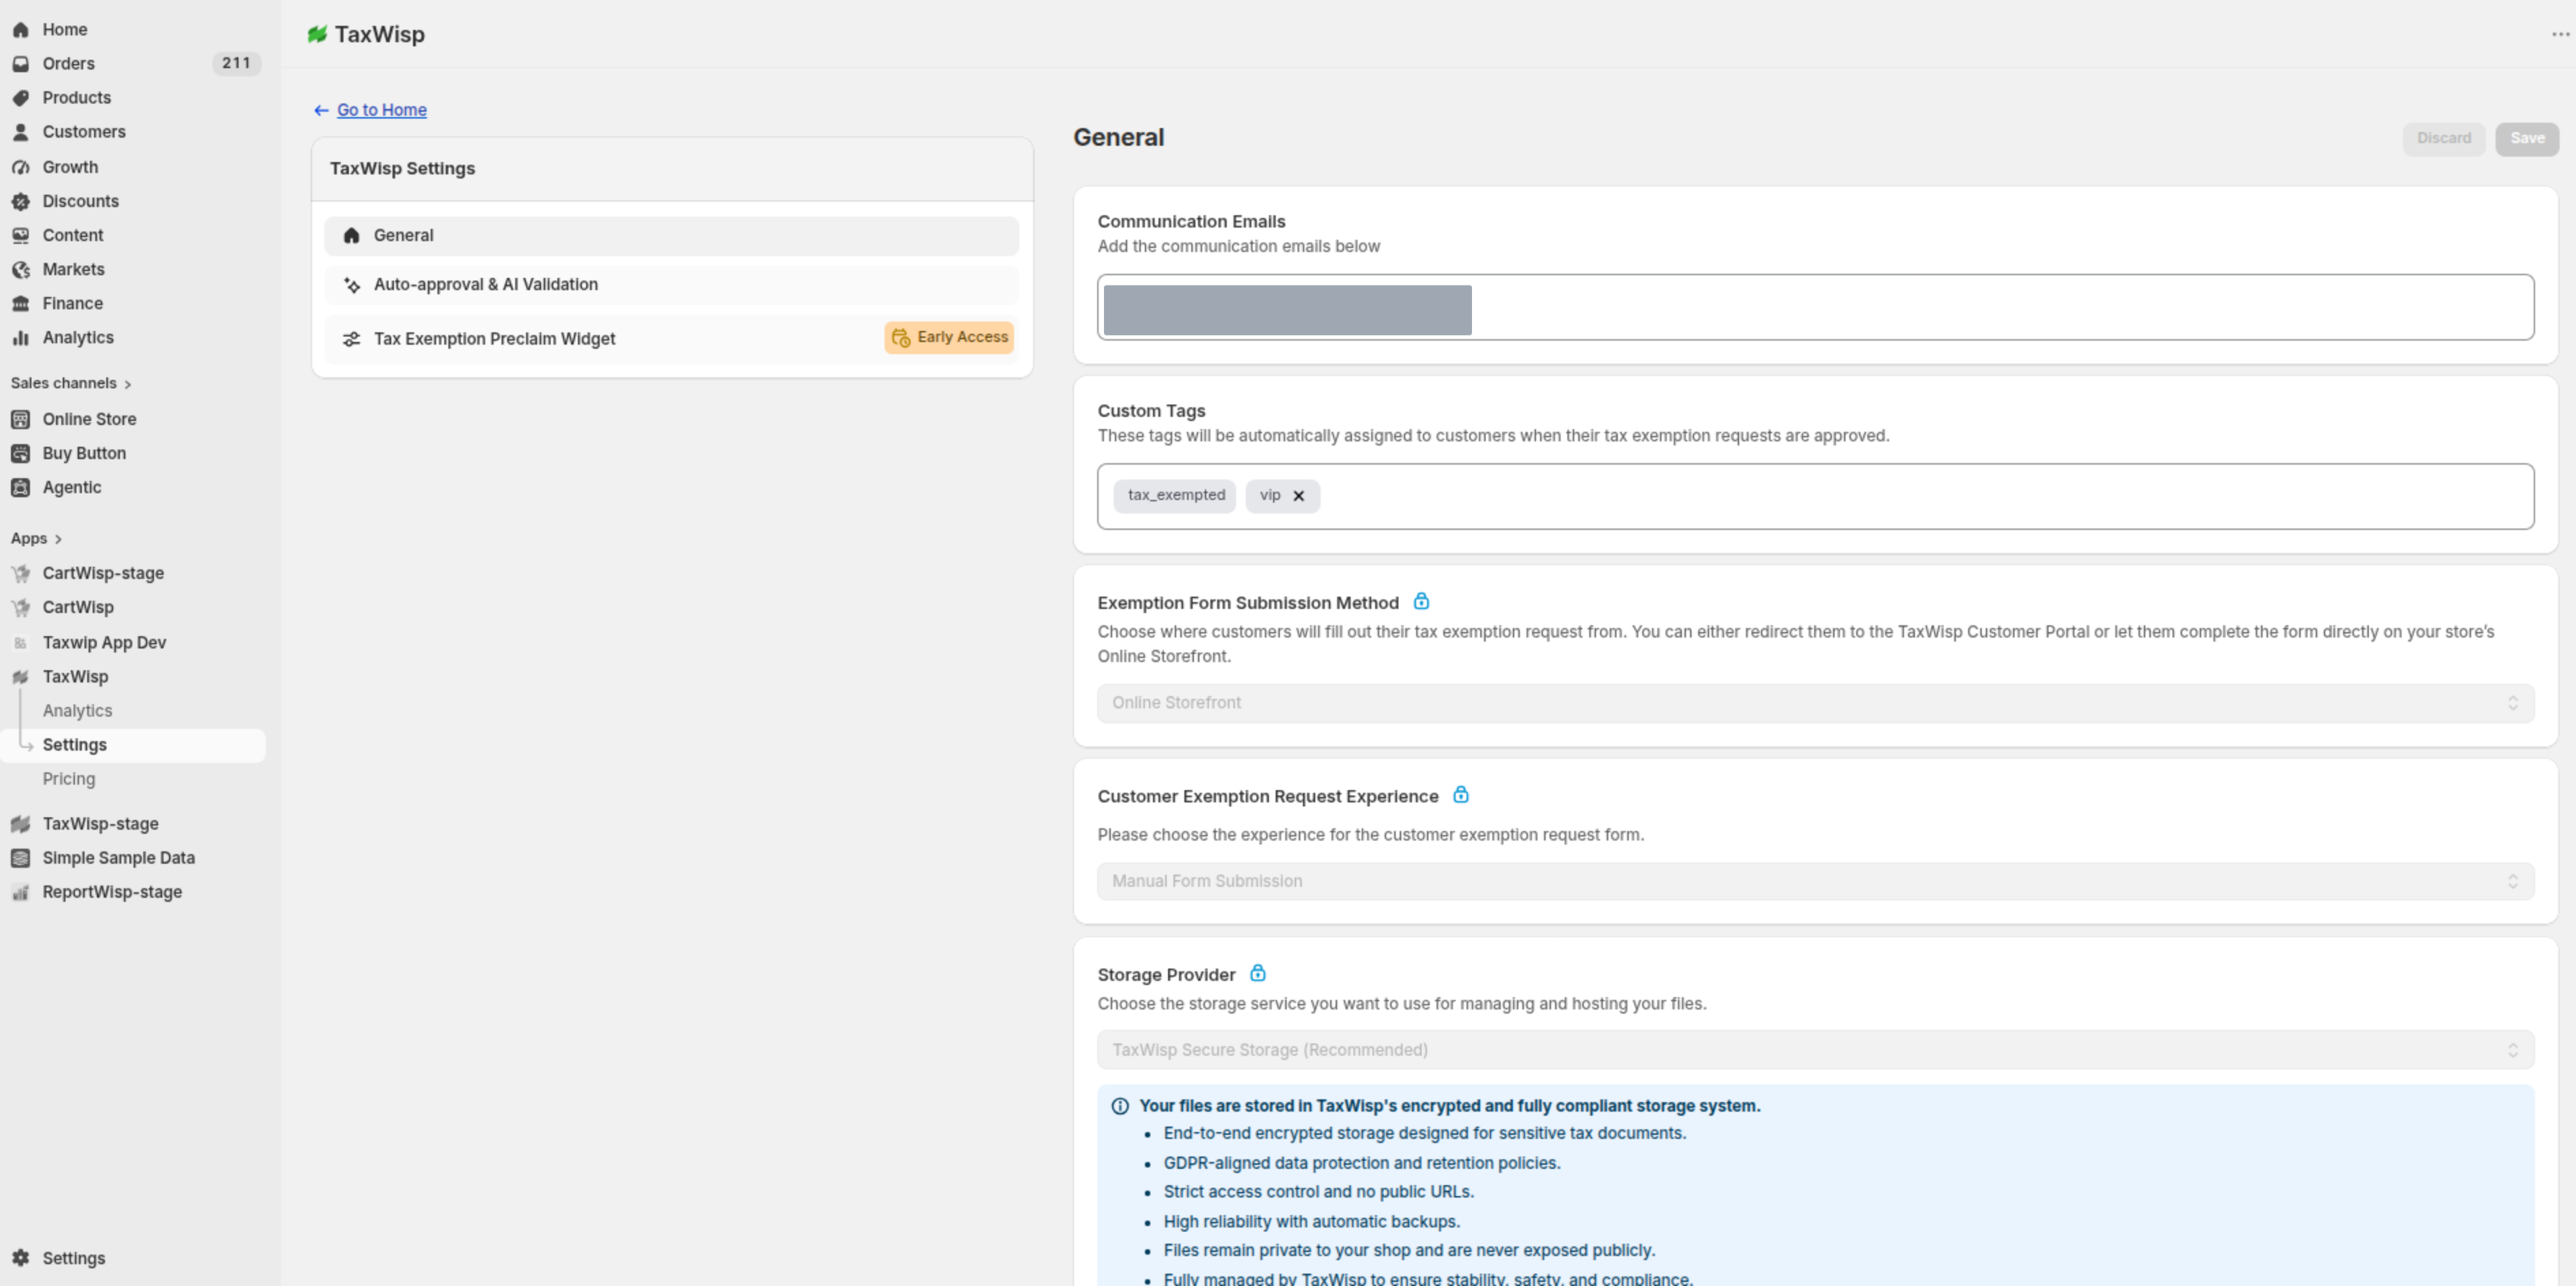Open Analytics under TaxWisp app
Screen dimensions: 2576x1286
(77, 711)
